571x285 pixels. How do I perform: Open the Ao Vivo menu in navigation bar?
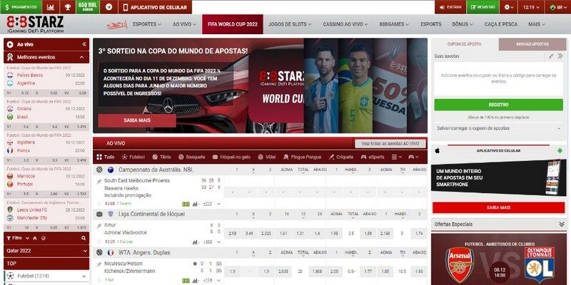click(x=184, y=24)
